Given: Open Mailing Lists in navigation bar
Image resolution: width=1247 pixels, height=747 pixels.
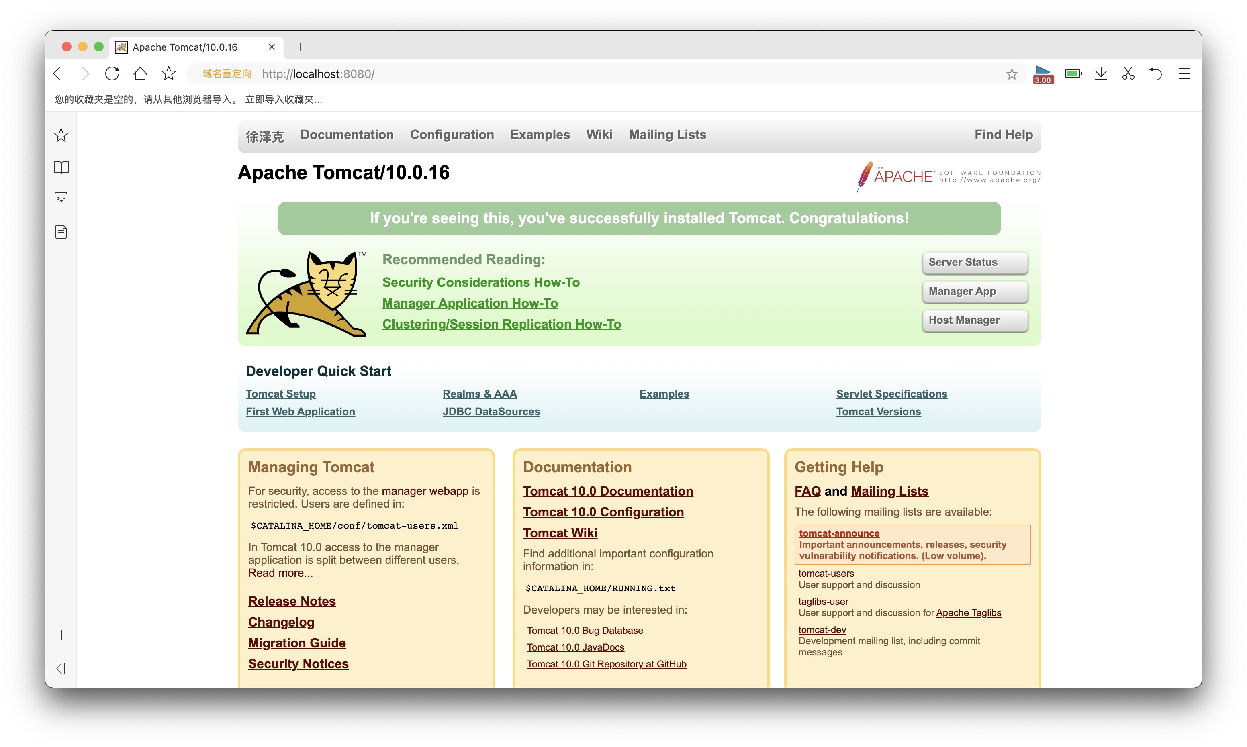Looking at the screenshot, I should (667, 135).
